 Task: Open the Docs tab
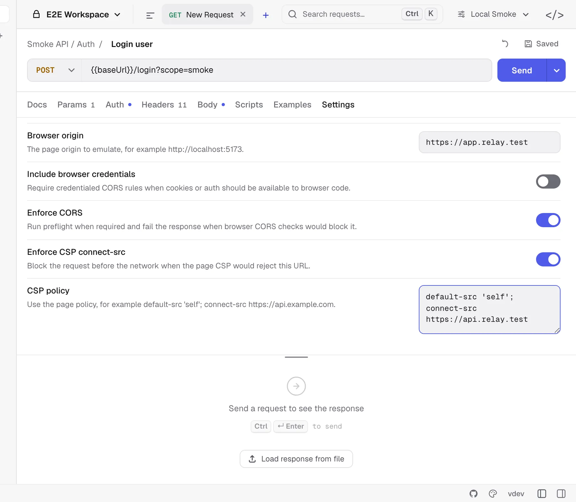(37, 105)
